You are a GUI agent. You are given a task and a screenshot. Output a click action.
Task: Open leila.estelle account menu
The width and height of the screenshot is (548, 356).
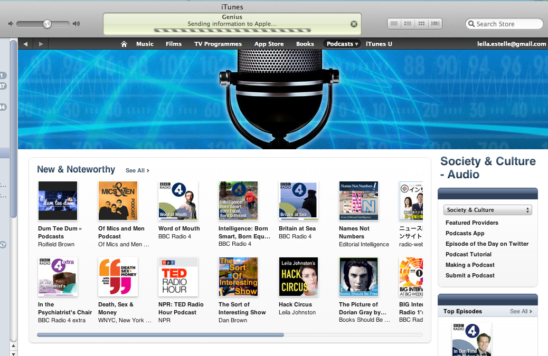click(x=512, y=44)
